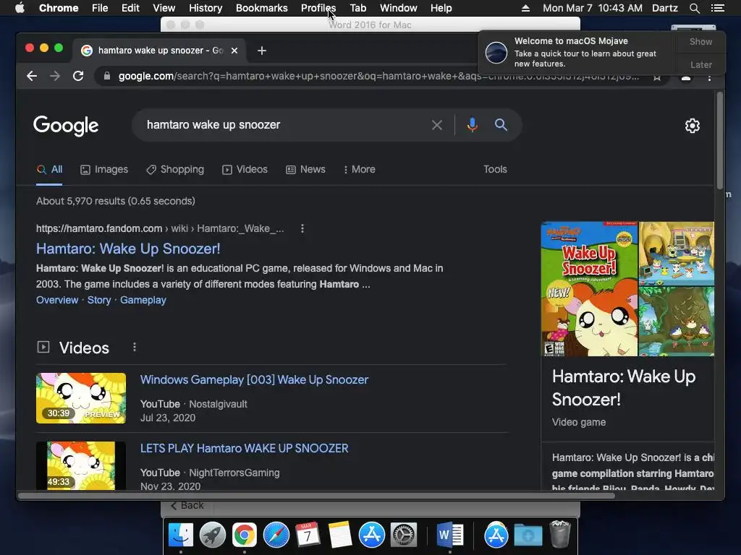The image size is (741, 555).
Task: Jump to the Gameplay sitelink
Action: [x=143, y=300]
